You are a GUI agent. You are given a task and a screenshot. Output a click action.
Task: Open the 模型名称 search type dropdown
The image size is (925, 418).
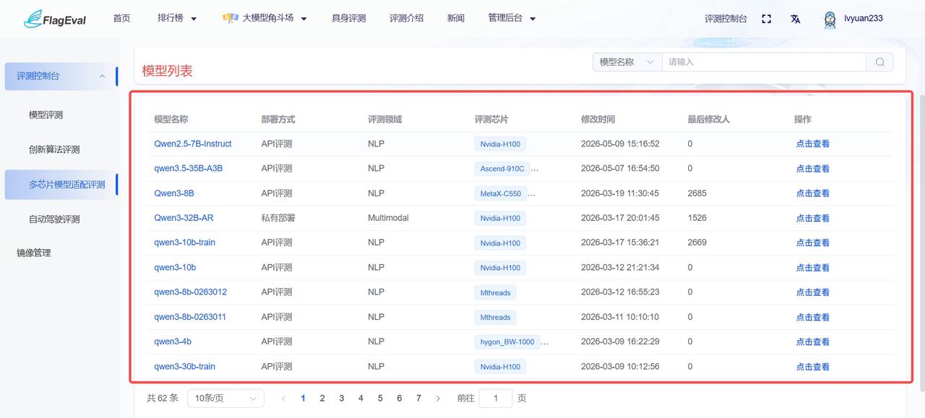pos(627,62)
